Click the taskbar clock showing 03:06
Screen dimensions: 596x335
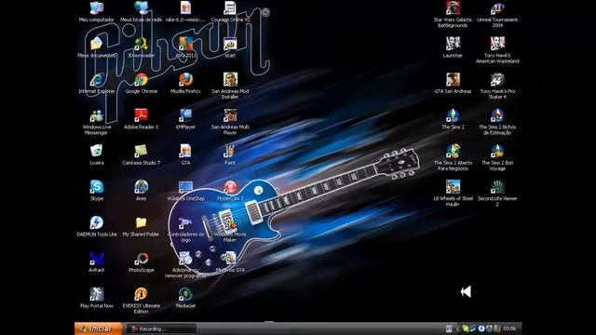[509, 328]
